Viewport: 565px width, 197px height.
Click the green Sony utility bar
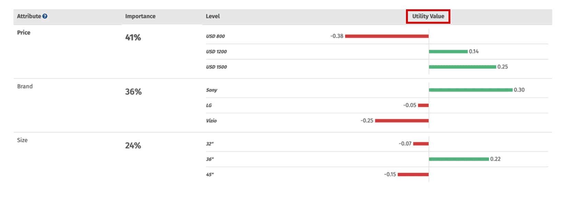tap(470, 90)
